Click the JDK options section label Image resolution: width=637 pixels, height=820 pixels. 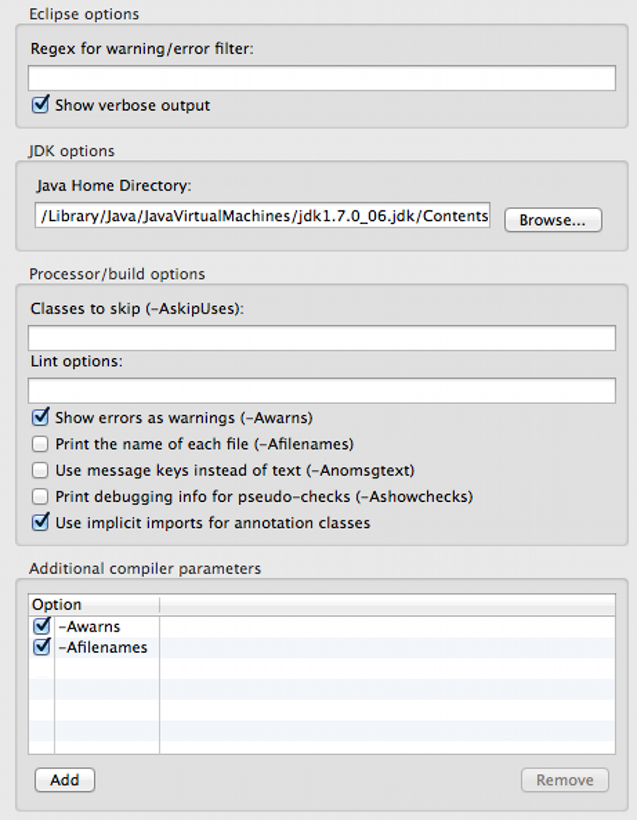71,151
